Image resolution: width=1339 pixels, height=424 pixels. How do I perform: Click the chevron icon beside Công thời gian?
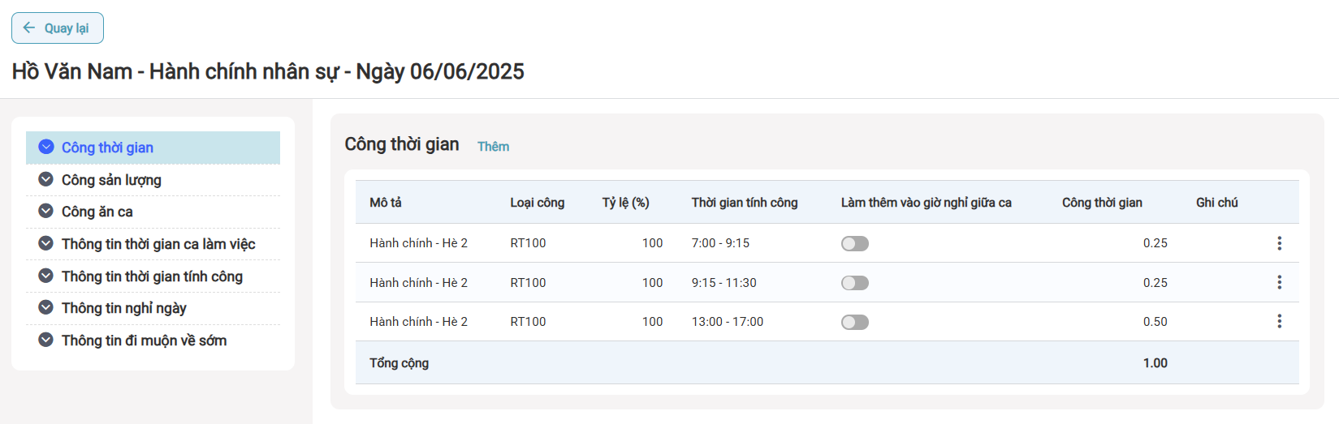46,147
